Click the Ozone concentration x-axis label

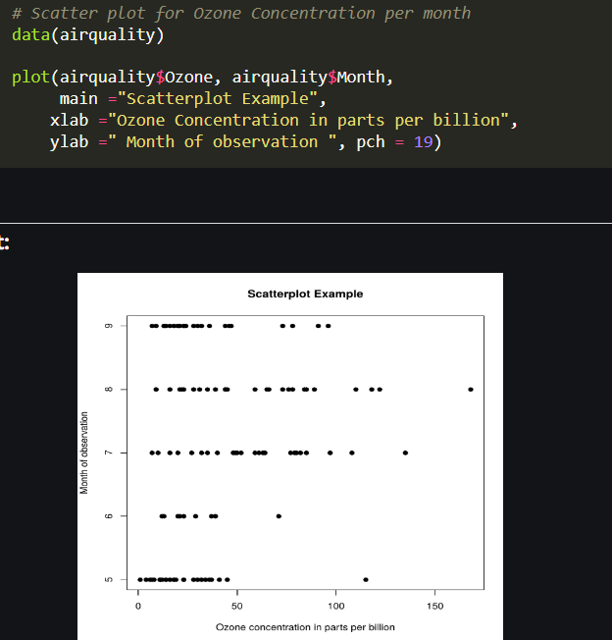tap(305, 627)
